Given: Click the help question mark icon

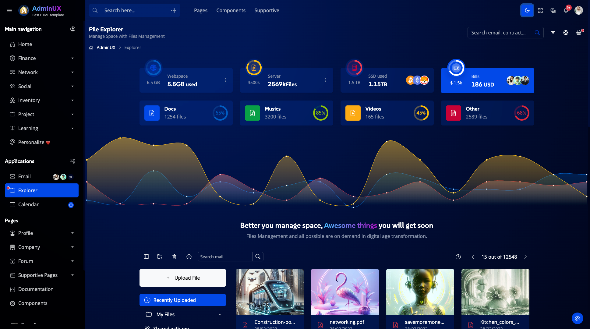Looking at the screenshot, I should click(458, 257).
